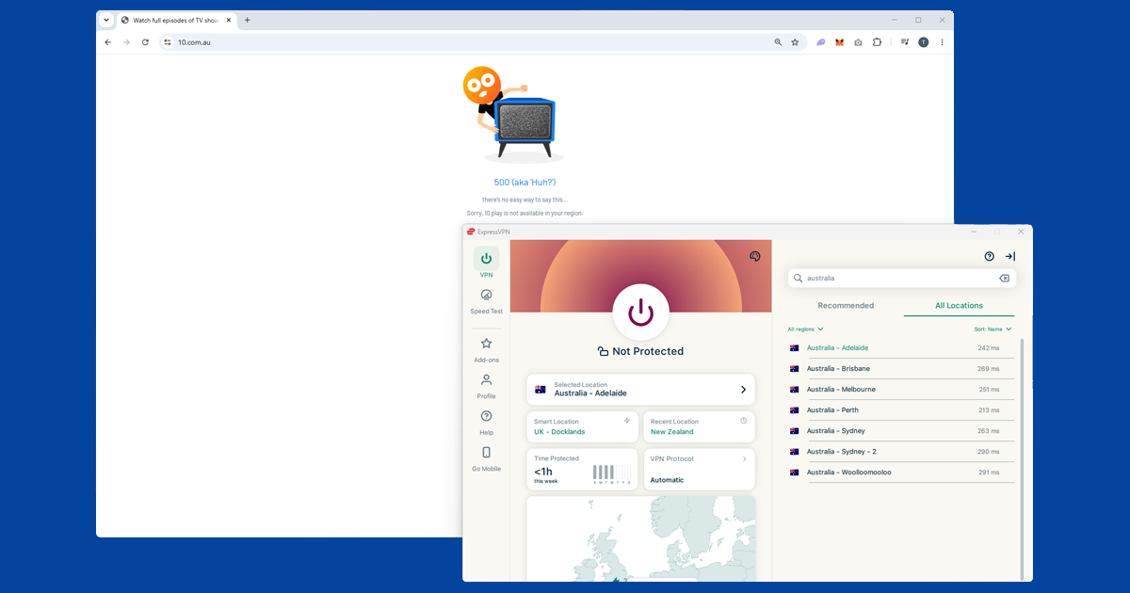This screenshot has height=593, width=1130.
Task: Reload the 10.com.au page
Action: [x=145, y=42]
